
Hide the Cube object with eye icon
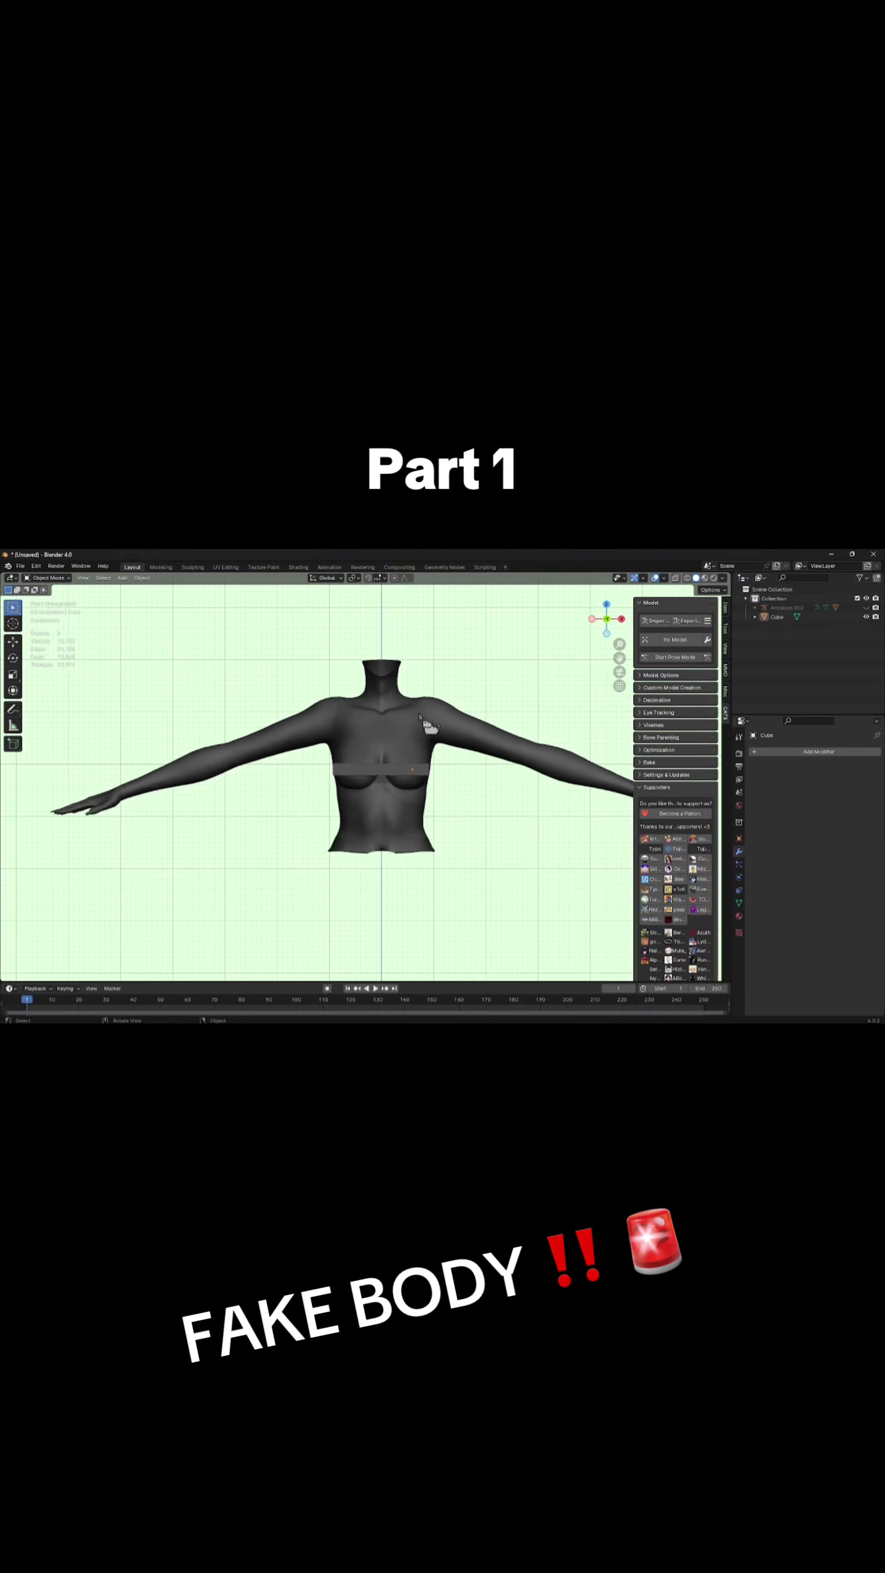pyautogui.click(x=866, y=617)
